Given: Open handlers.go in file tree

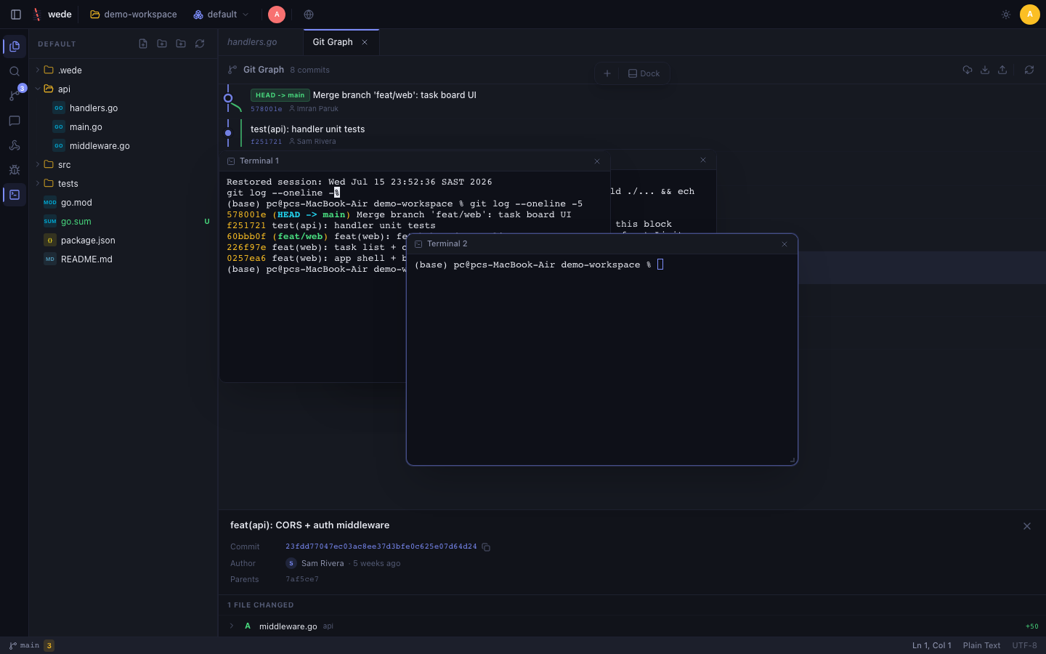Looking at the screenshot, I should (x=123, y=108).
